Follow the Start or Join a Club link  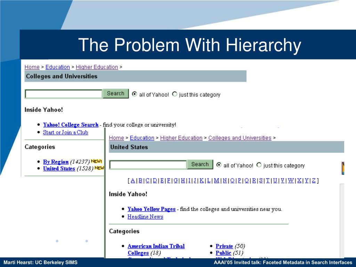[x=65, y=132]
